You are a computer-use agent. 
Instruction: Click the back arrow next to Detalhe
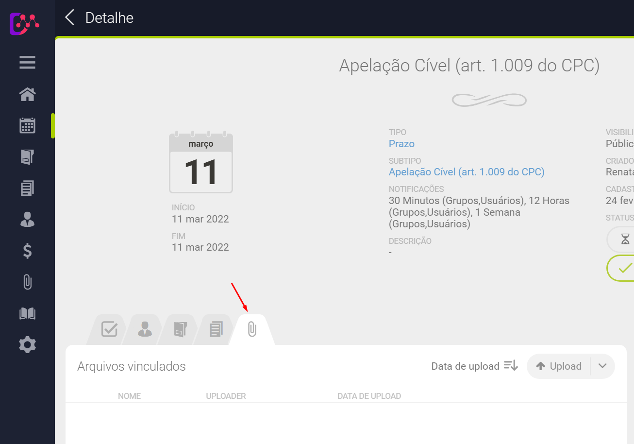point(70,18)
